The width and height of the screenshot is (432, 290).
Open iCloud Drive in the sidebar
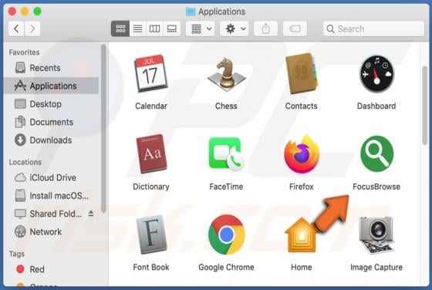(52, 177)
